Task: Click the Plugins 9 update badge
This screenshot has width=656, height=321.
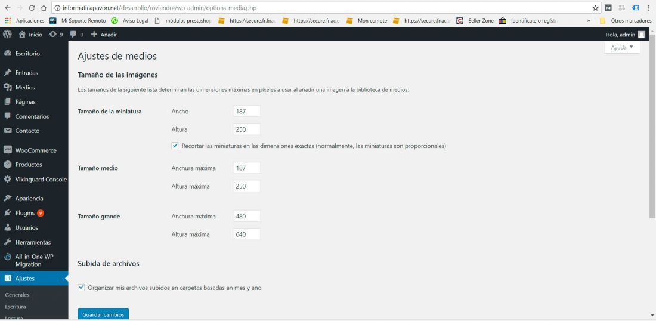Action: click(x=40, y=213)
